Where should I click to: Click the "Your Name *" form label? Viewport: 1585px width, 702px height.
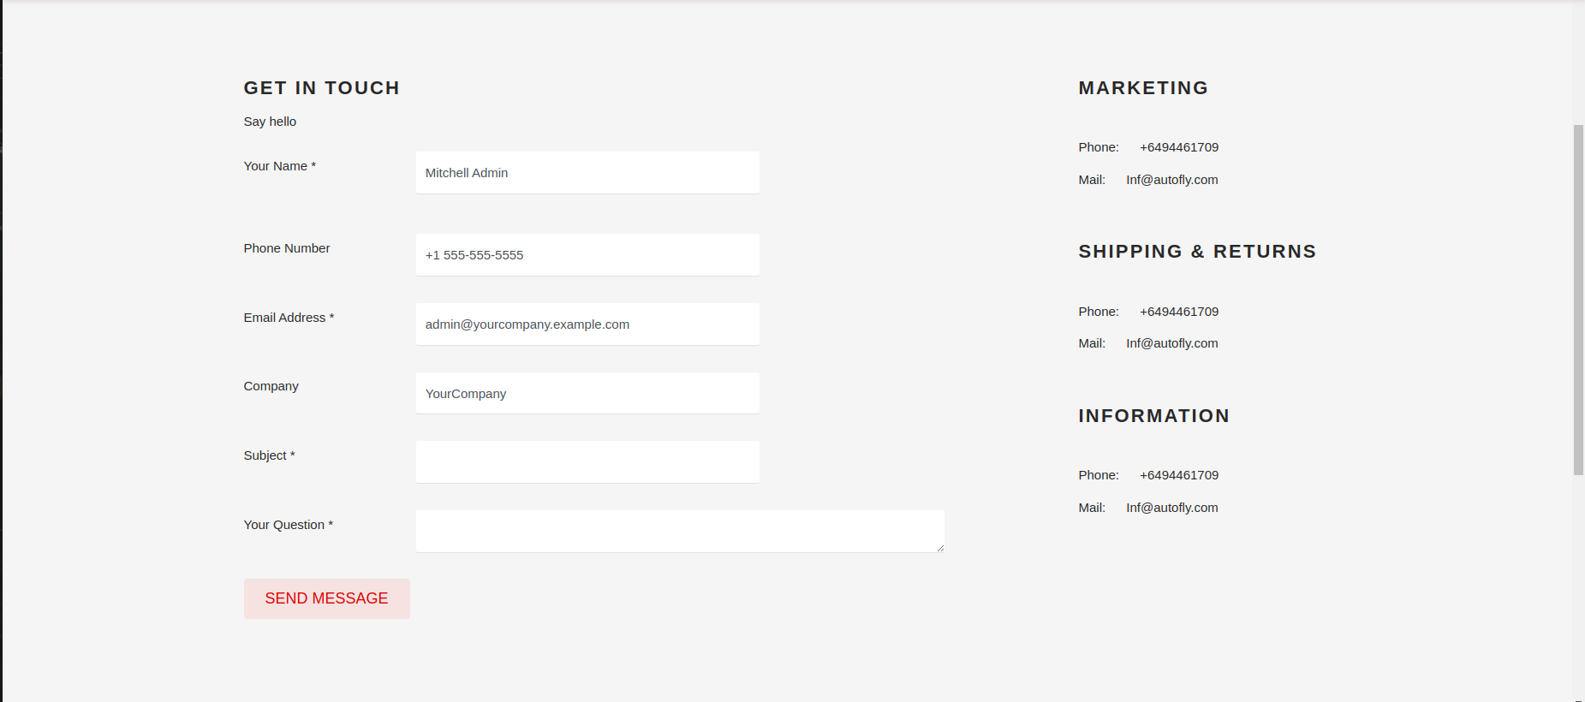point(279,166)
